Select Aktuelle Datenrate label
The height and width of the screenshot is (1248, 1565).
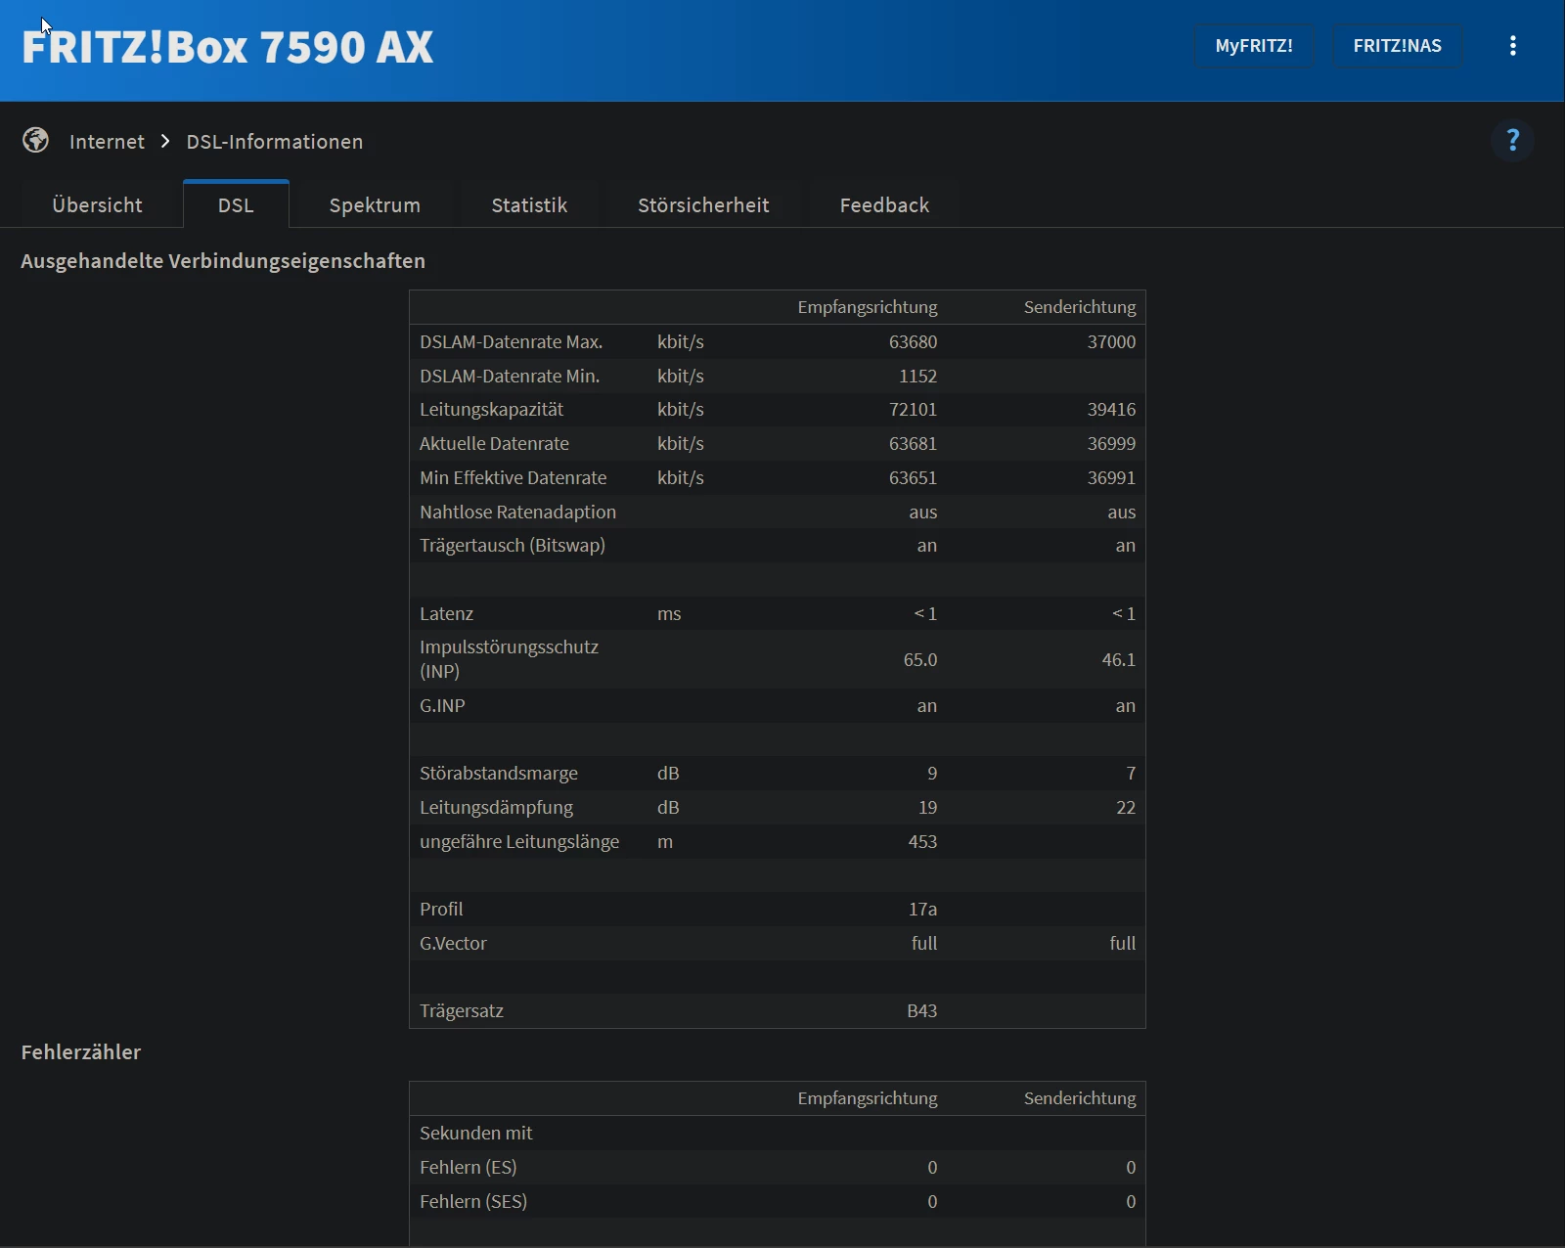pos(494,444)
